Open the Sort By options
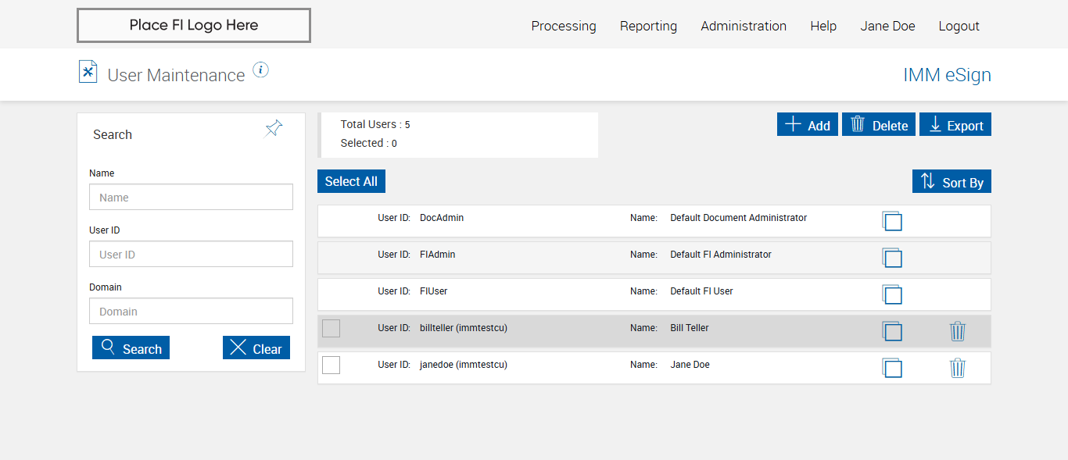Screen dimensions: 1068x460 click(x=952, y=182)
